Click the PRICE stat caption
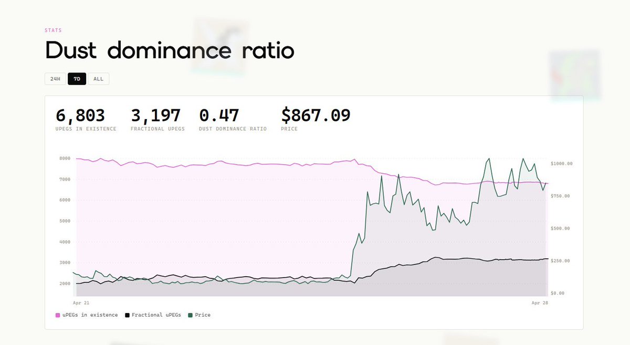This screenshot has width=630, height=345. tap(289, 129)
